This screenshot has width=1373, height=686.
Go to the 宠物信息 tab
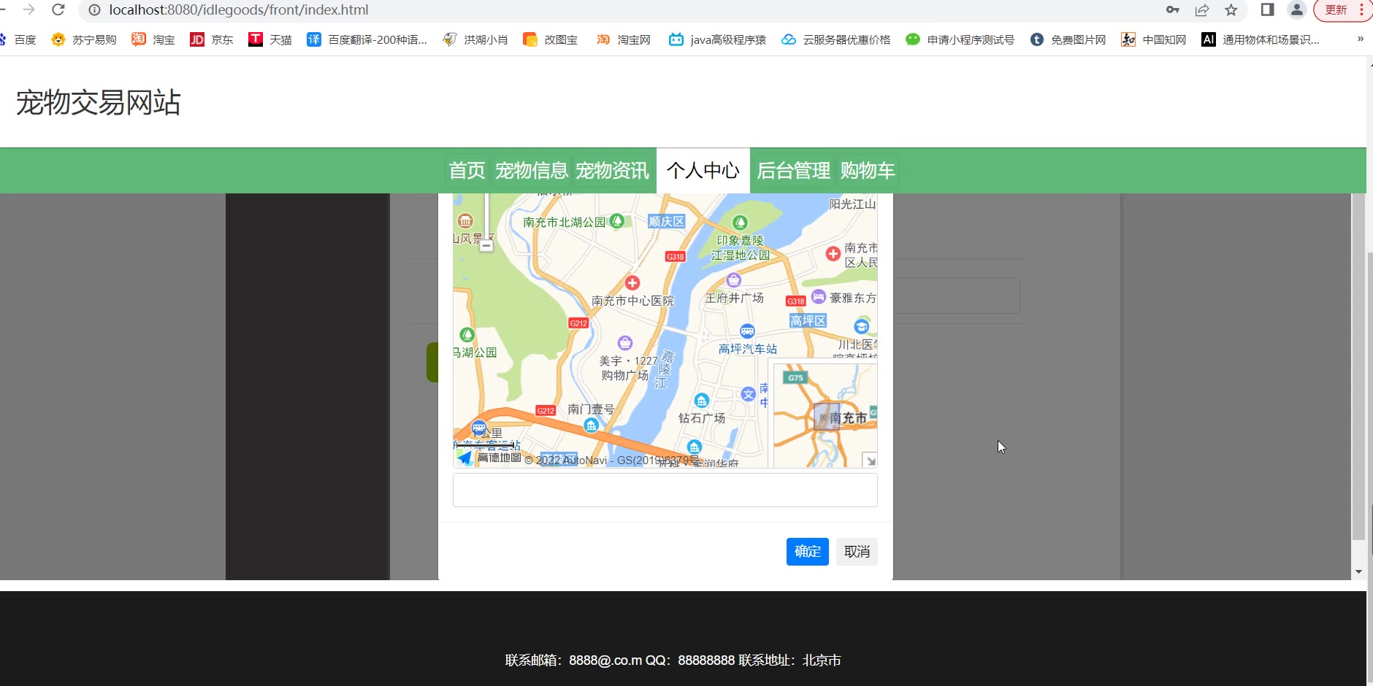tap(532, 171)
